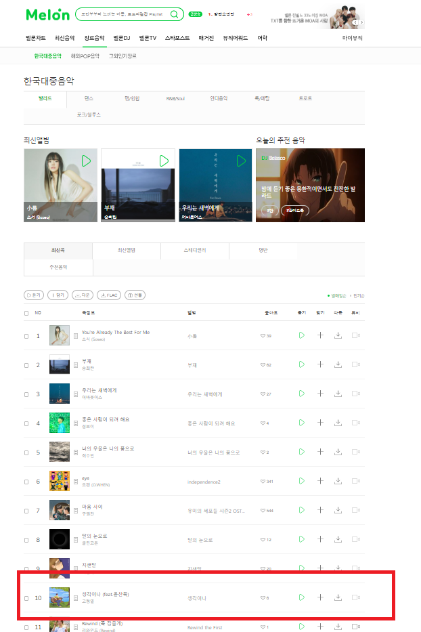Image resolution: width=421 pixels, height=632 pixels.
Task: Select the 최신앨범 tab above the song list
Action: 127,251
